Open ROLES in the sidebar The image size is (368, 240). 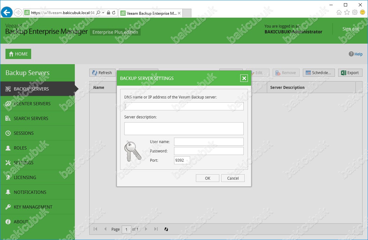point(38,148)
